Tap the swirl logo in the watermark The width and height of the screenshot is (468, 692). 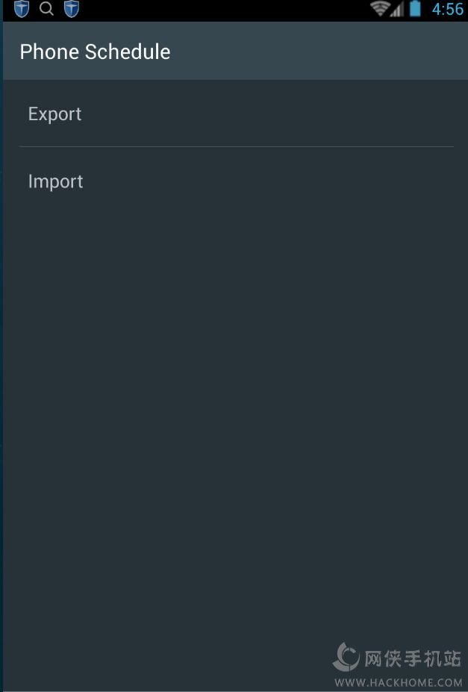coord(346,657)
